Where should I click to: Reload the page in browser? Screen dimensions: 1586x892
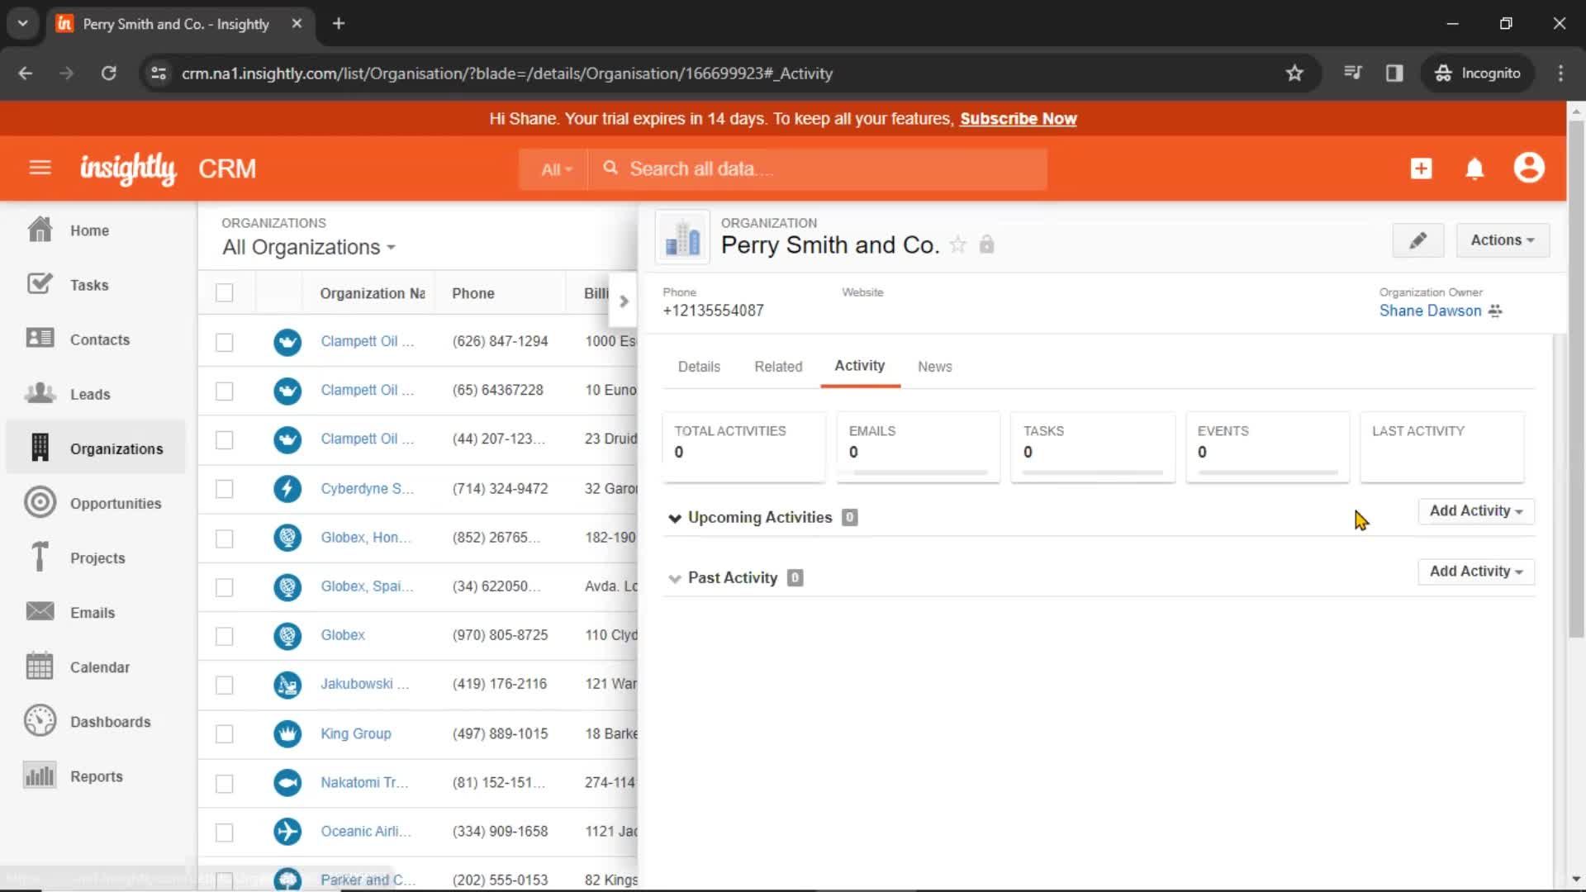(x=108, y=73)
